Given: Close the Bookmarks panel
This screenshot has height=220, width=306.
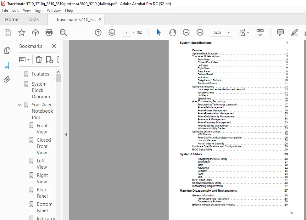Looking at the screenshot, I should point(54,46).
